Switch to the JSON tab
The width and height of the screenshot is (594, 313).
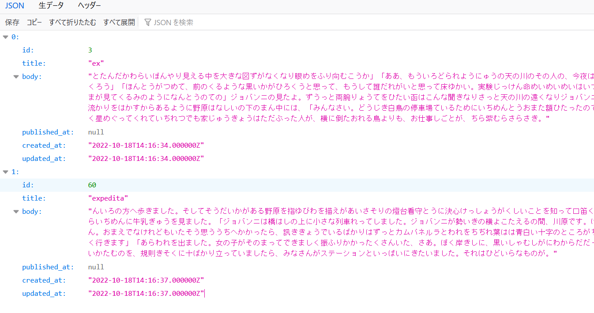[15, 6]
